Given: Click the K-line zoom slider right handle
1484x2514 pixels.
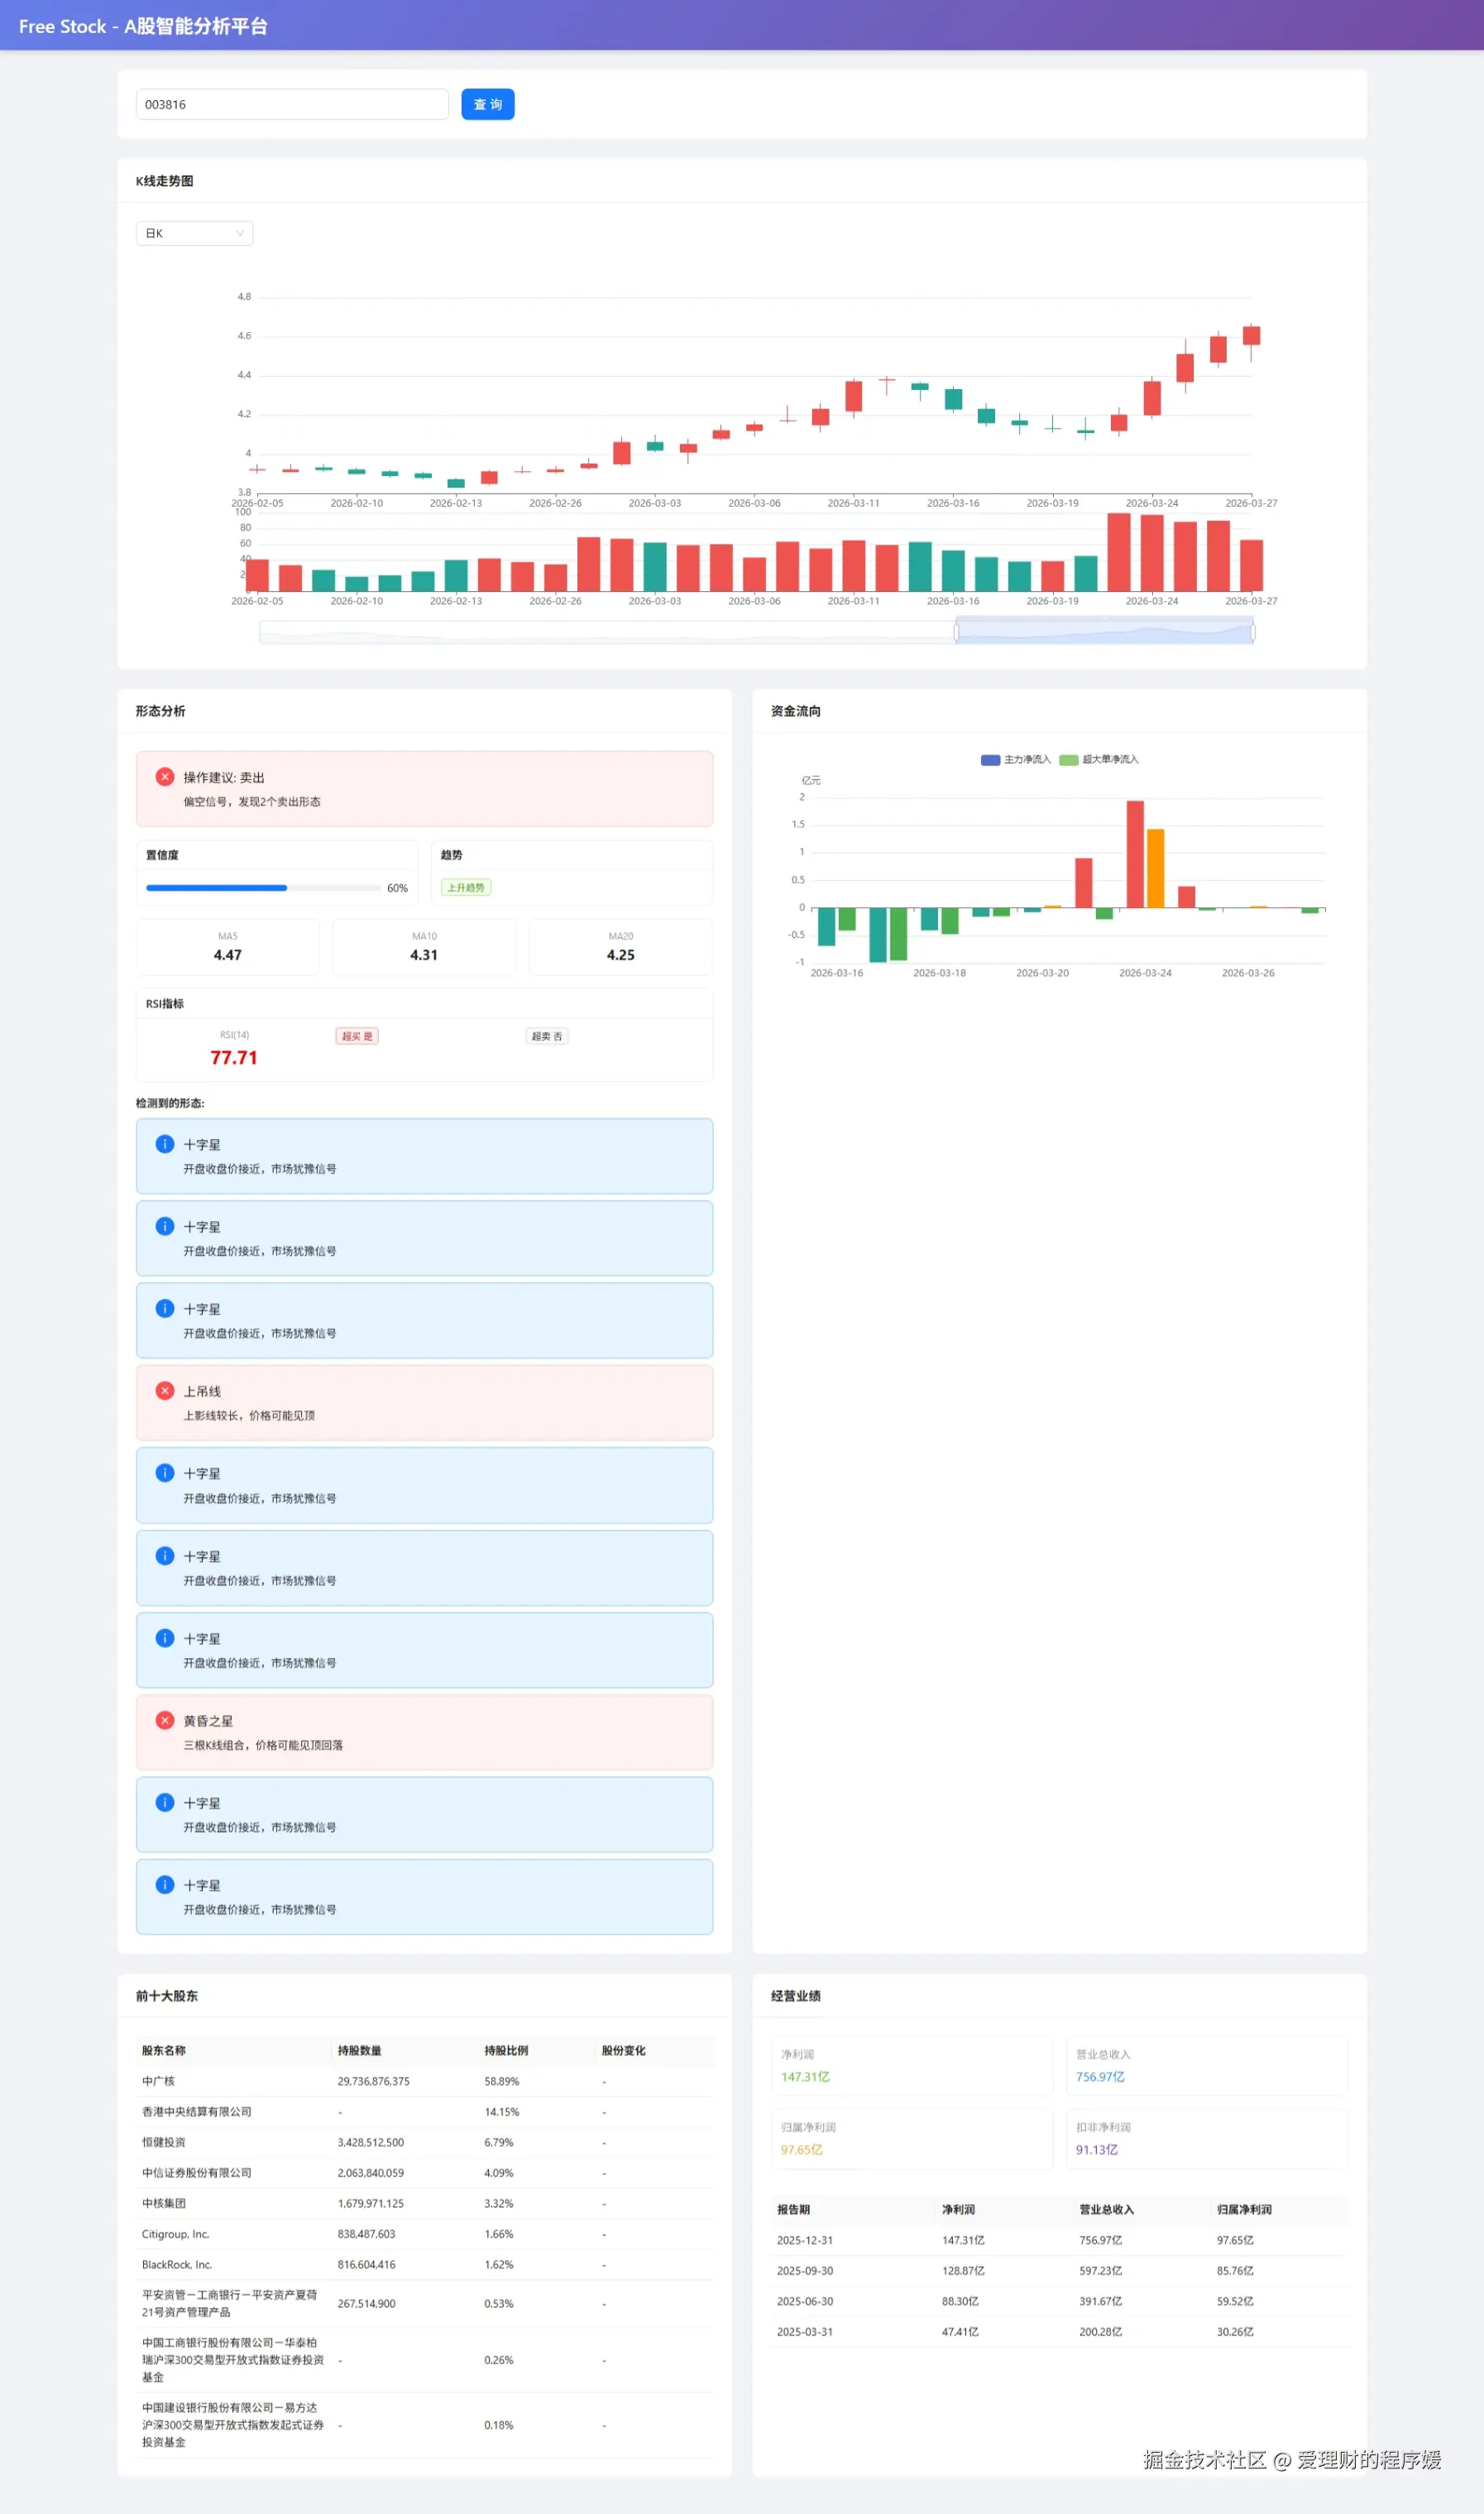Looking at the screenshot, I should pyautogui.click(x=1253, y=632).
